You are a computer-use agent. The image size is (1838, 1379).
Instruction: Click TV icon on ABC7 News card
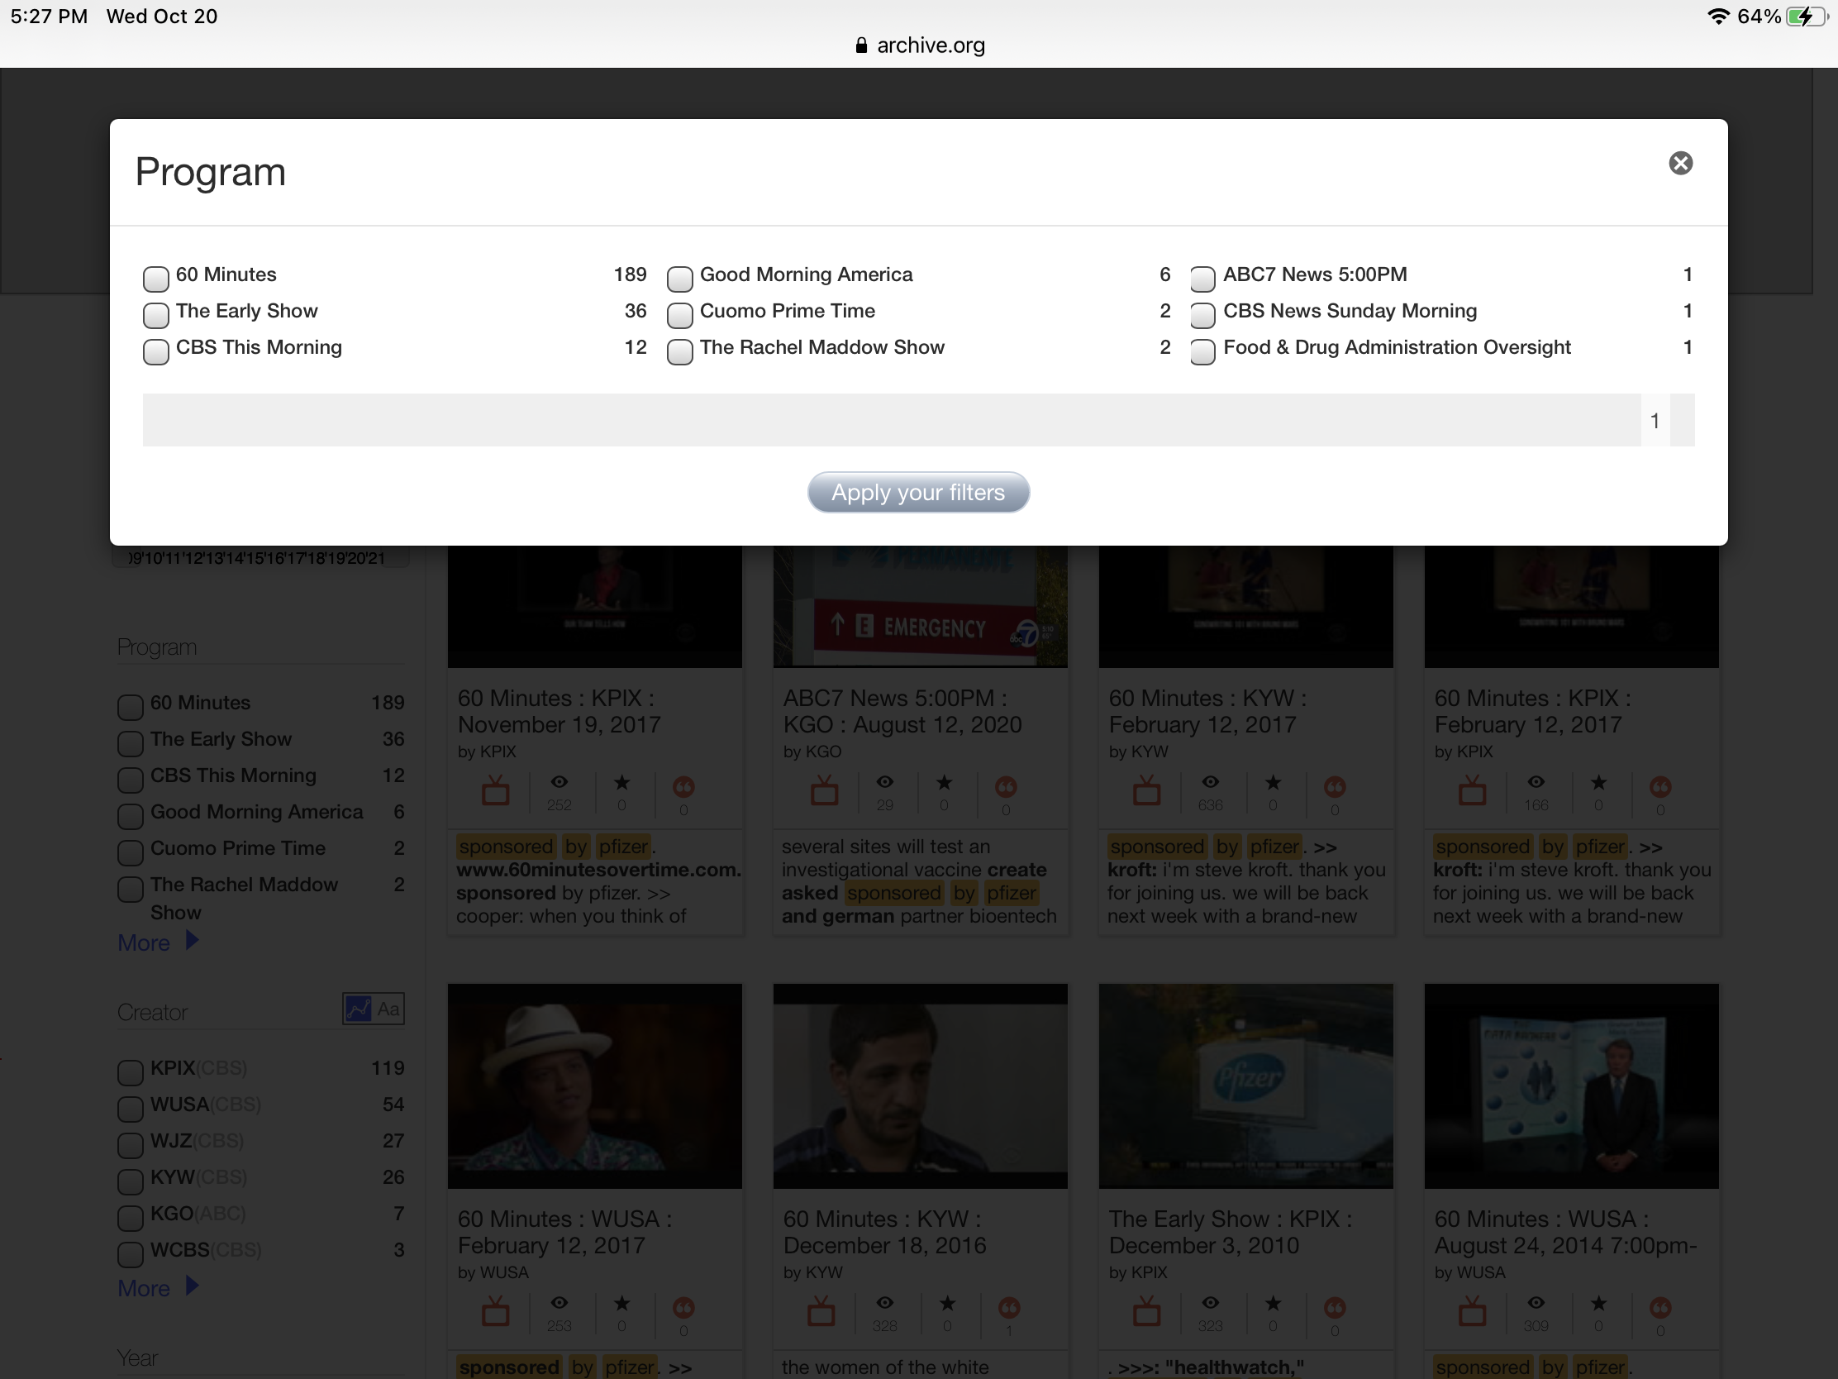click(824, 790)
